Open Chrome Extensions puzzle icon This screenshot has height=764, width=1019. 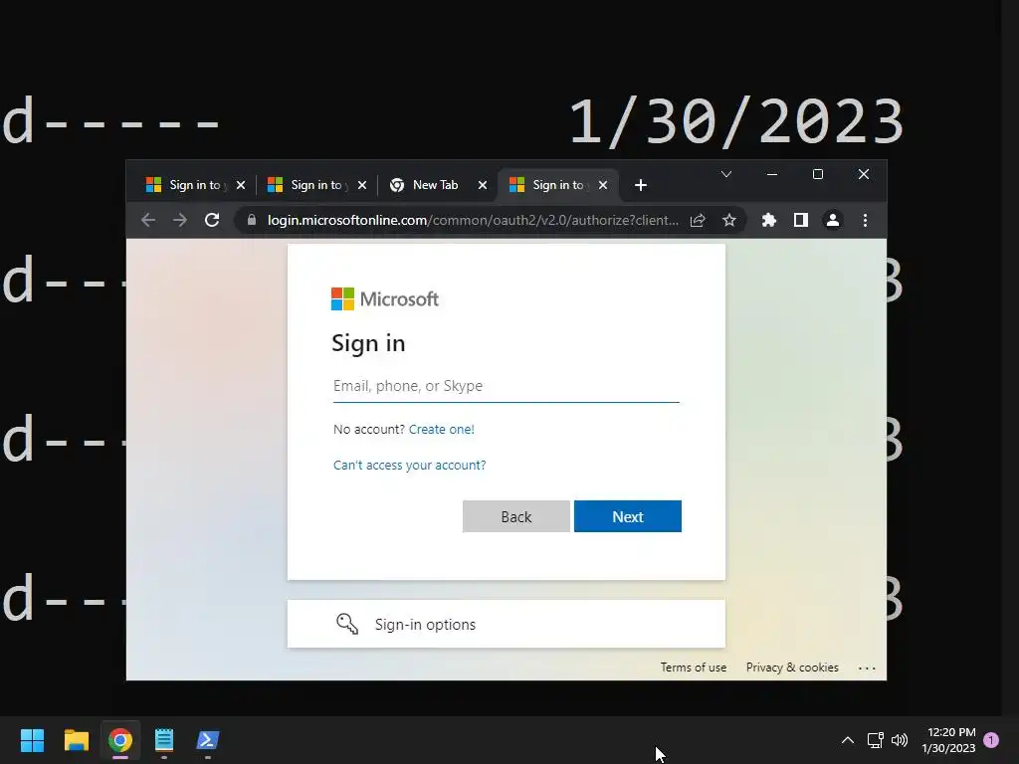(x=769, y=220)
